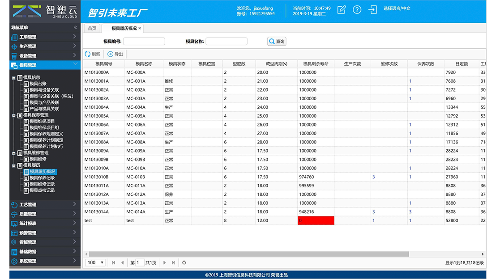Click the edit note icon in header
The width and height of the screenshot is (496, 279).
(x=342, y=10)
